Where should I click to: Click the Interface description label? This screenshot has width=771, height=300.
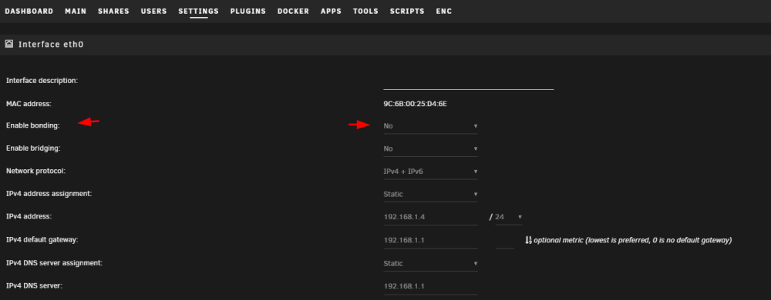(x=42, y=81)
